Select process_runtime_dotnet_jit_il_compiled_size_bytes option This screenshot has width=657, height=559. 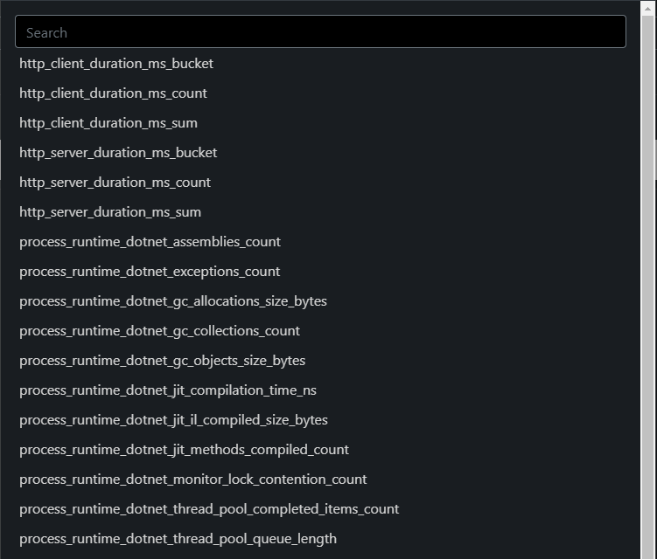pos(173,420)
